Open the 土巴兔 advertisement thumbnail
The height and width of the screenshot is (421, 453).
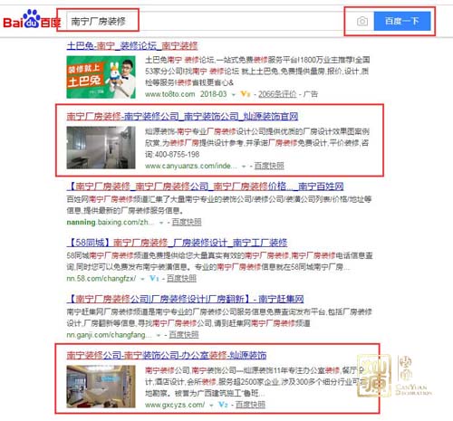101,77
